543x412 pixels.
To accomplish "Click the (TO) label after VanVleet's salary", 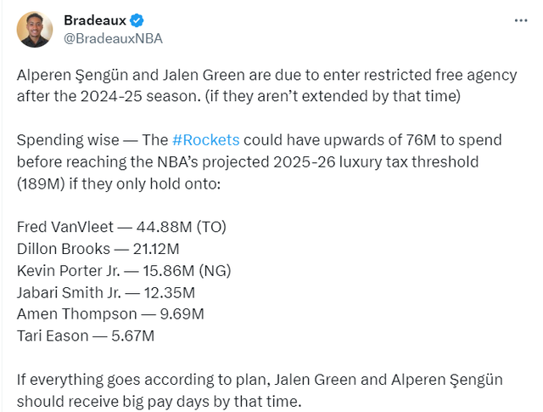I will coord(211,227).
